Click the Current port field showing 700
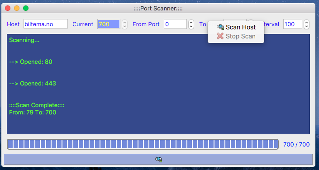The height and width of the screenshot is (170, 319). (x=109, y=24)
